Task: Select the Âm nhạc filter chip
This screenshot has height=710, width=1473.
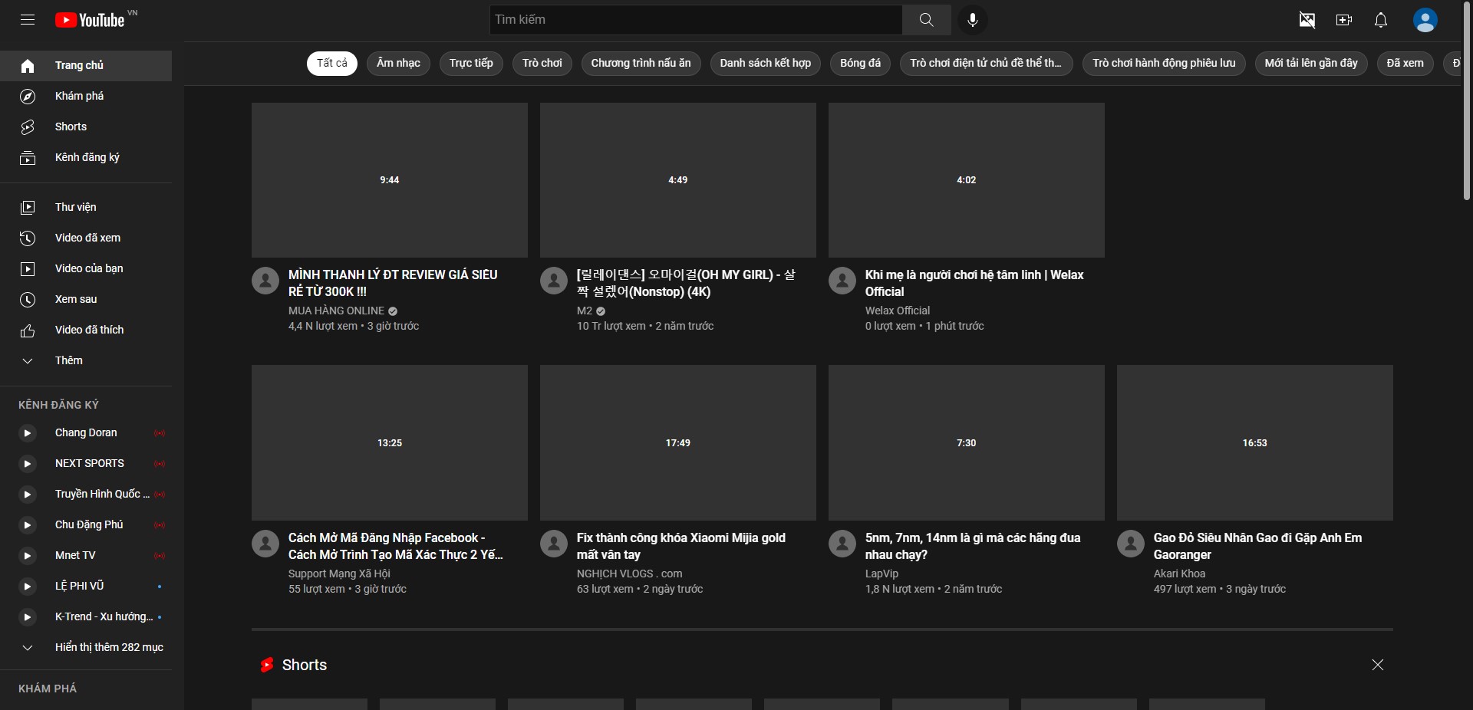Action: [x=397, y=64]
